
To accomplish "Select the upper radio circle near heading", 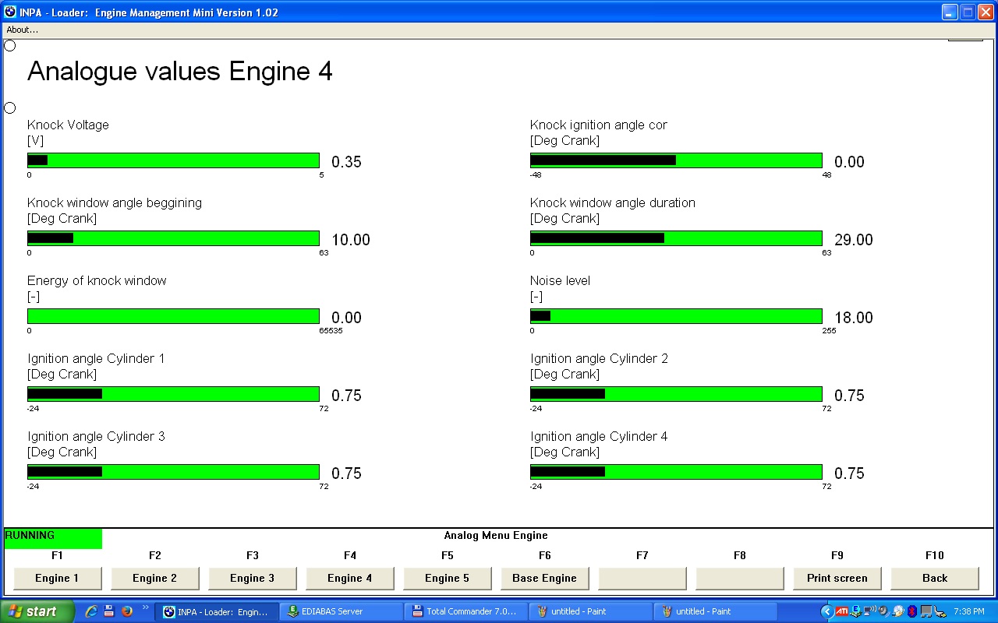I will pos(10,46).
